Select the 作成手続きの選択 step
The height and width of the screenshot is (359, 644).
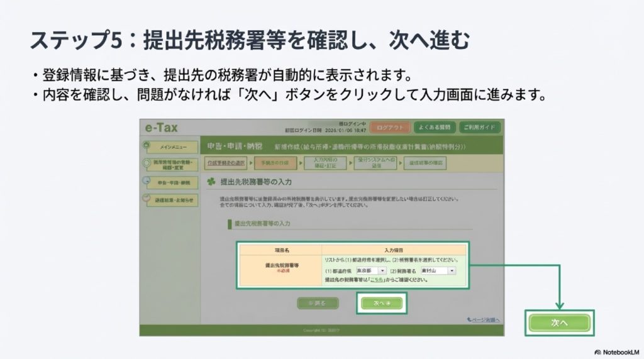pos(226,162)
